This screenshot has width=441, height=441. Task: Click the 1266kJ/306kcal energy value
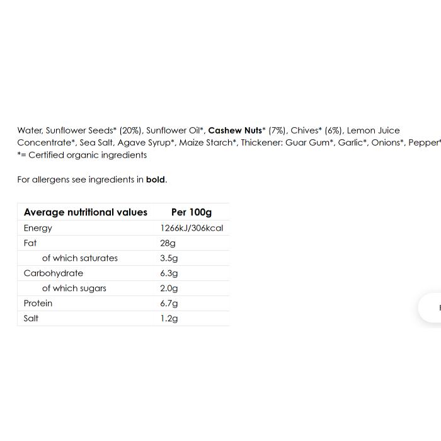click(192, 228)
